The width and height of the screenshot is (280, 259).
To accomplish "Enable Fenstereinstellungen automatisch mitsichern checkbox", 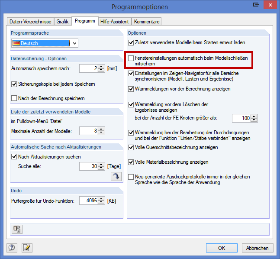I will click(131, 58).
